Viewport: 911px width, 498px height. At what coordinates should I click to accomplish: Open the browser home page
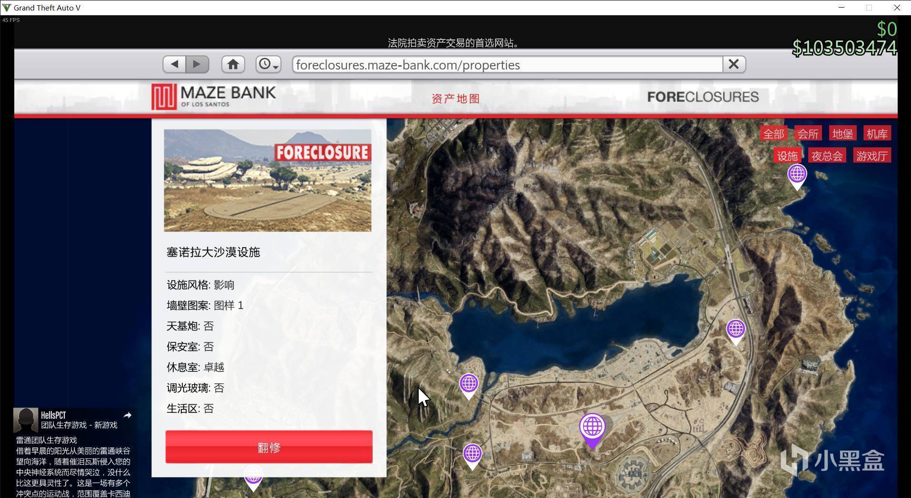[233, 64]
